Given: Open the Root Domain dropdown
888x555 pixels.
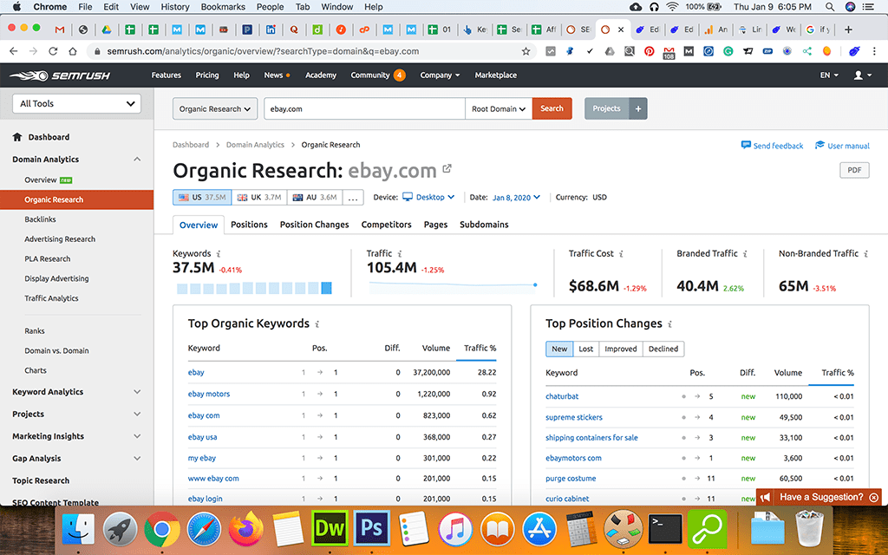Looking at the screenshot, I should (499, 108).
